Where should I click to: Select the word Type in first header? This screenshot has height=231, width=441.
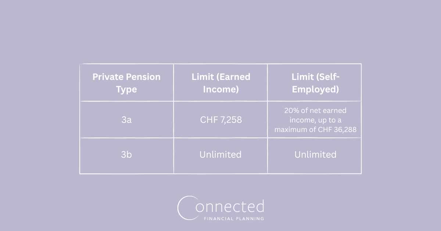[x=126, y=89]
